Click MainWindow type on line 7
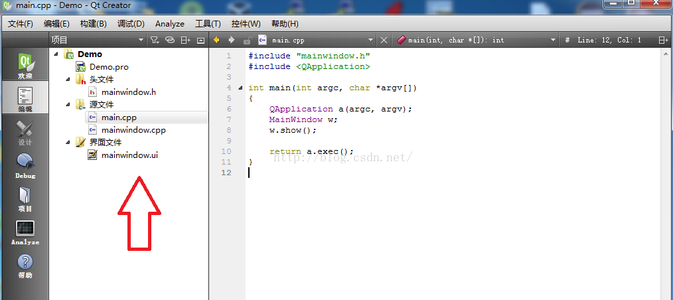This screenshot has height=300, width=673. (x=296, y=119)
